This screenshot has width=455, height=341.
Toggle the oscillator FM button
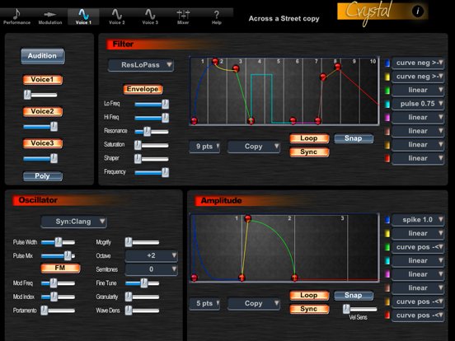tap(60, 268)
